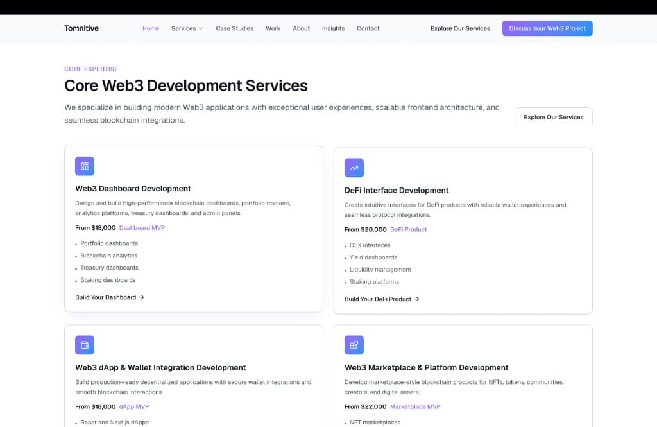Expand the Services dropdown chevron
The image size is (657, 427).
click(x=201, y=28)
